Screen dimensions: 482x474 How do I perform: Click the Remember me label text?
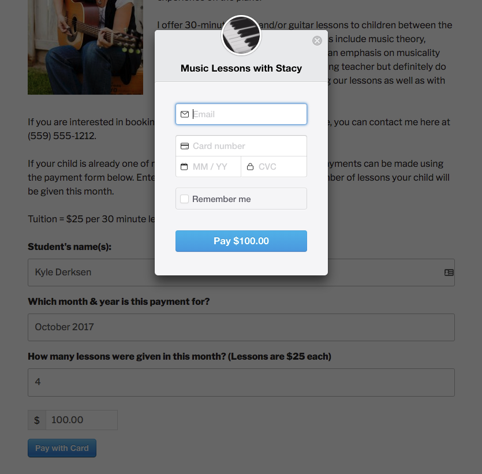[221, 199]
